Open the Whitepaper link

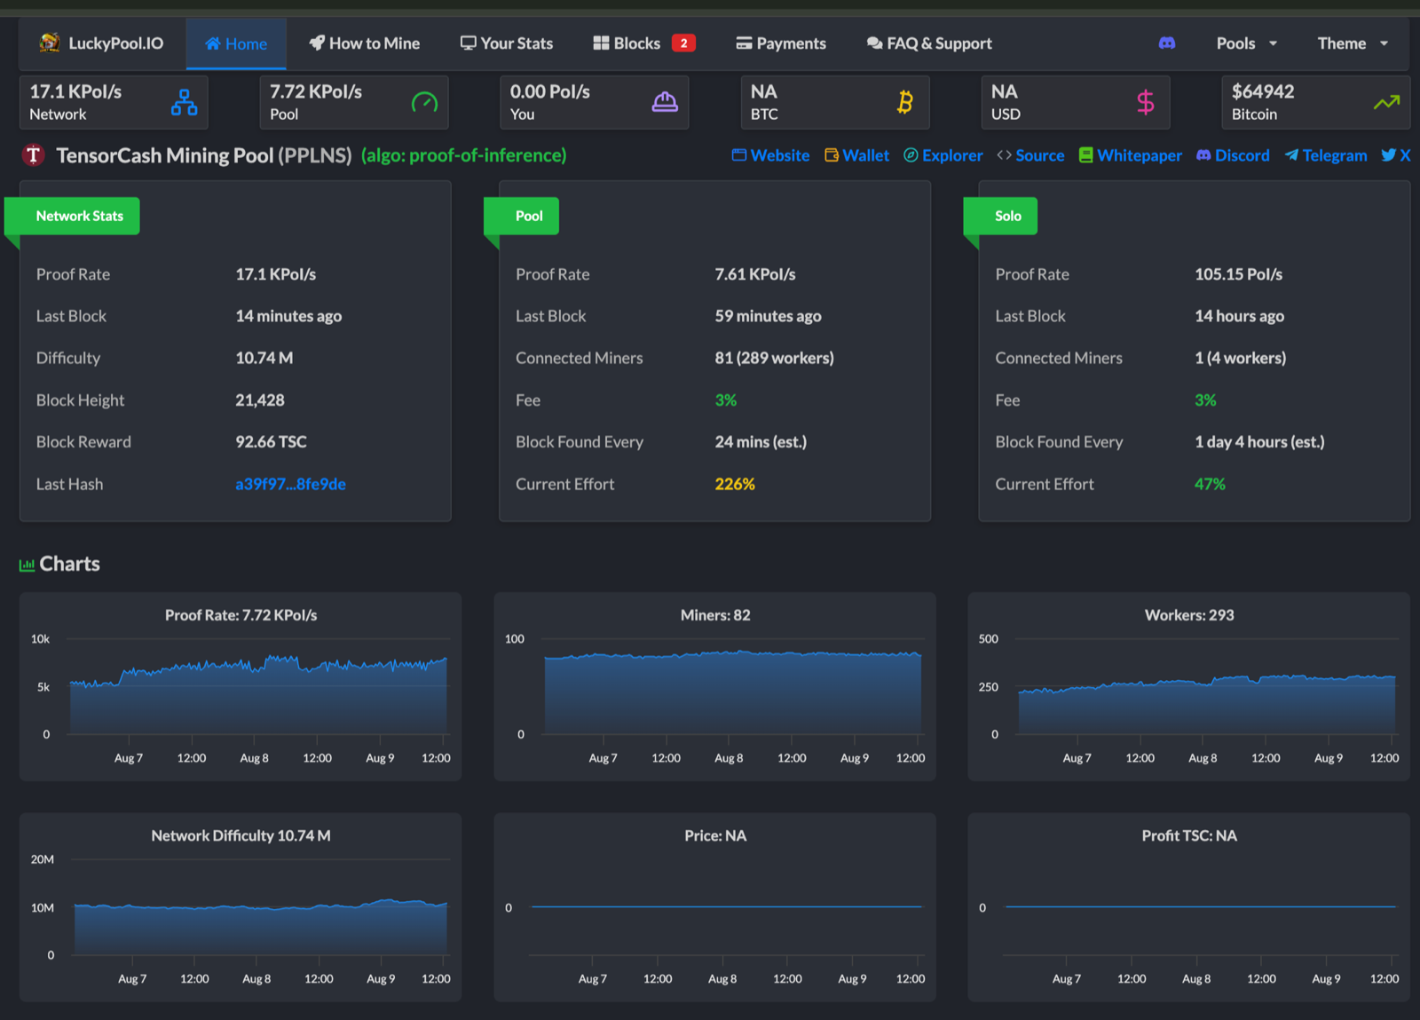[x=1131, y=155]
